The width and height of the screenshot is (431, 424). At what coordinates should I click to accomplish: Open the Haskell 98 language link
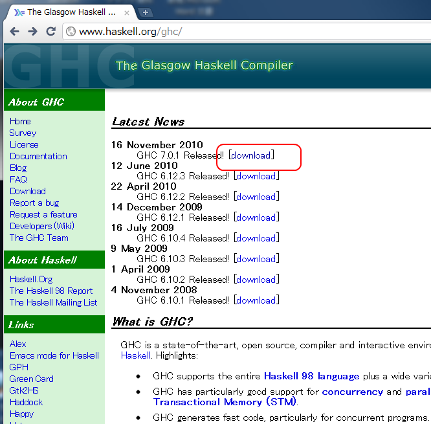311,376
